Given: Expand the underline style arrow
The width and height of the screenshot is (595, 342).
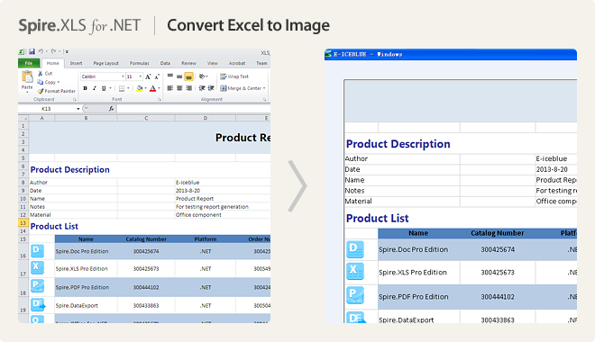Looking at the screenshot, I should (110, 88).
